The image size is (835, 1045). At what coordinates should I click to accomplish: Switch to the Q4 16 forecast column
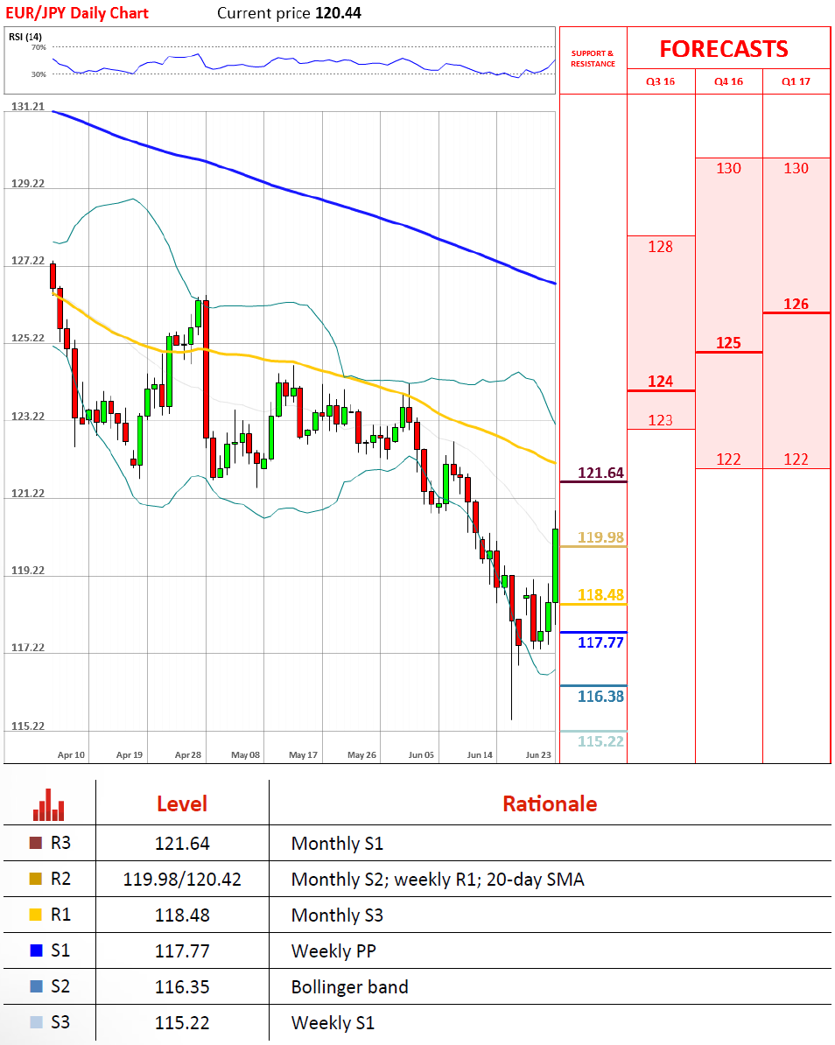(728, 82)
